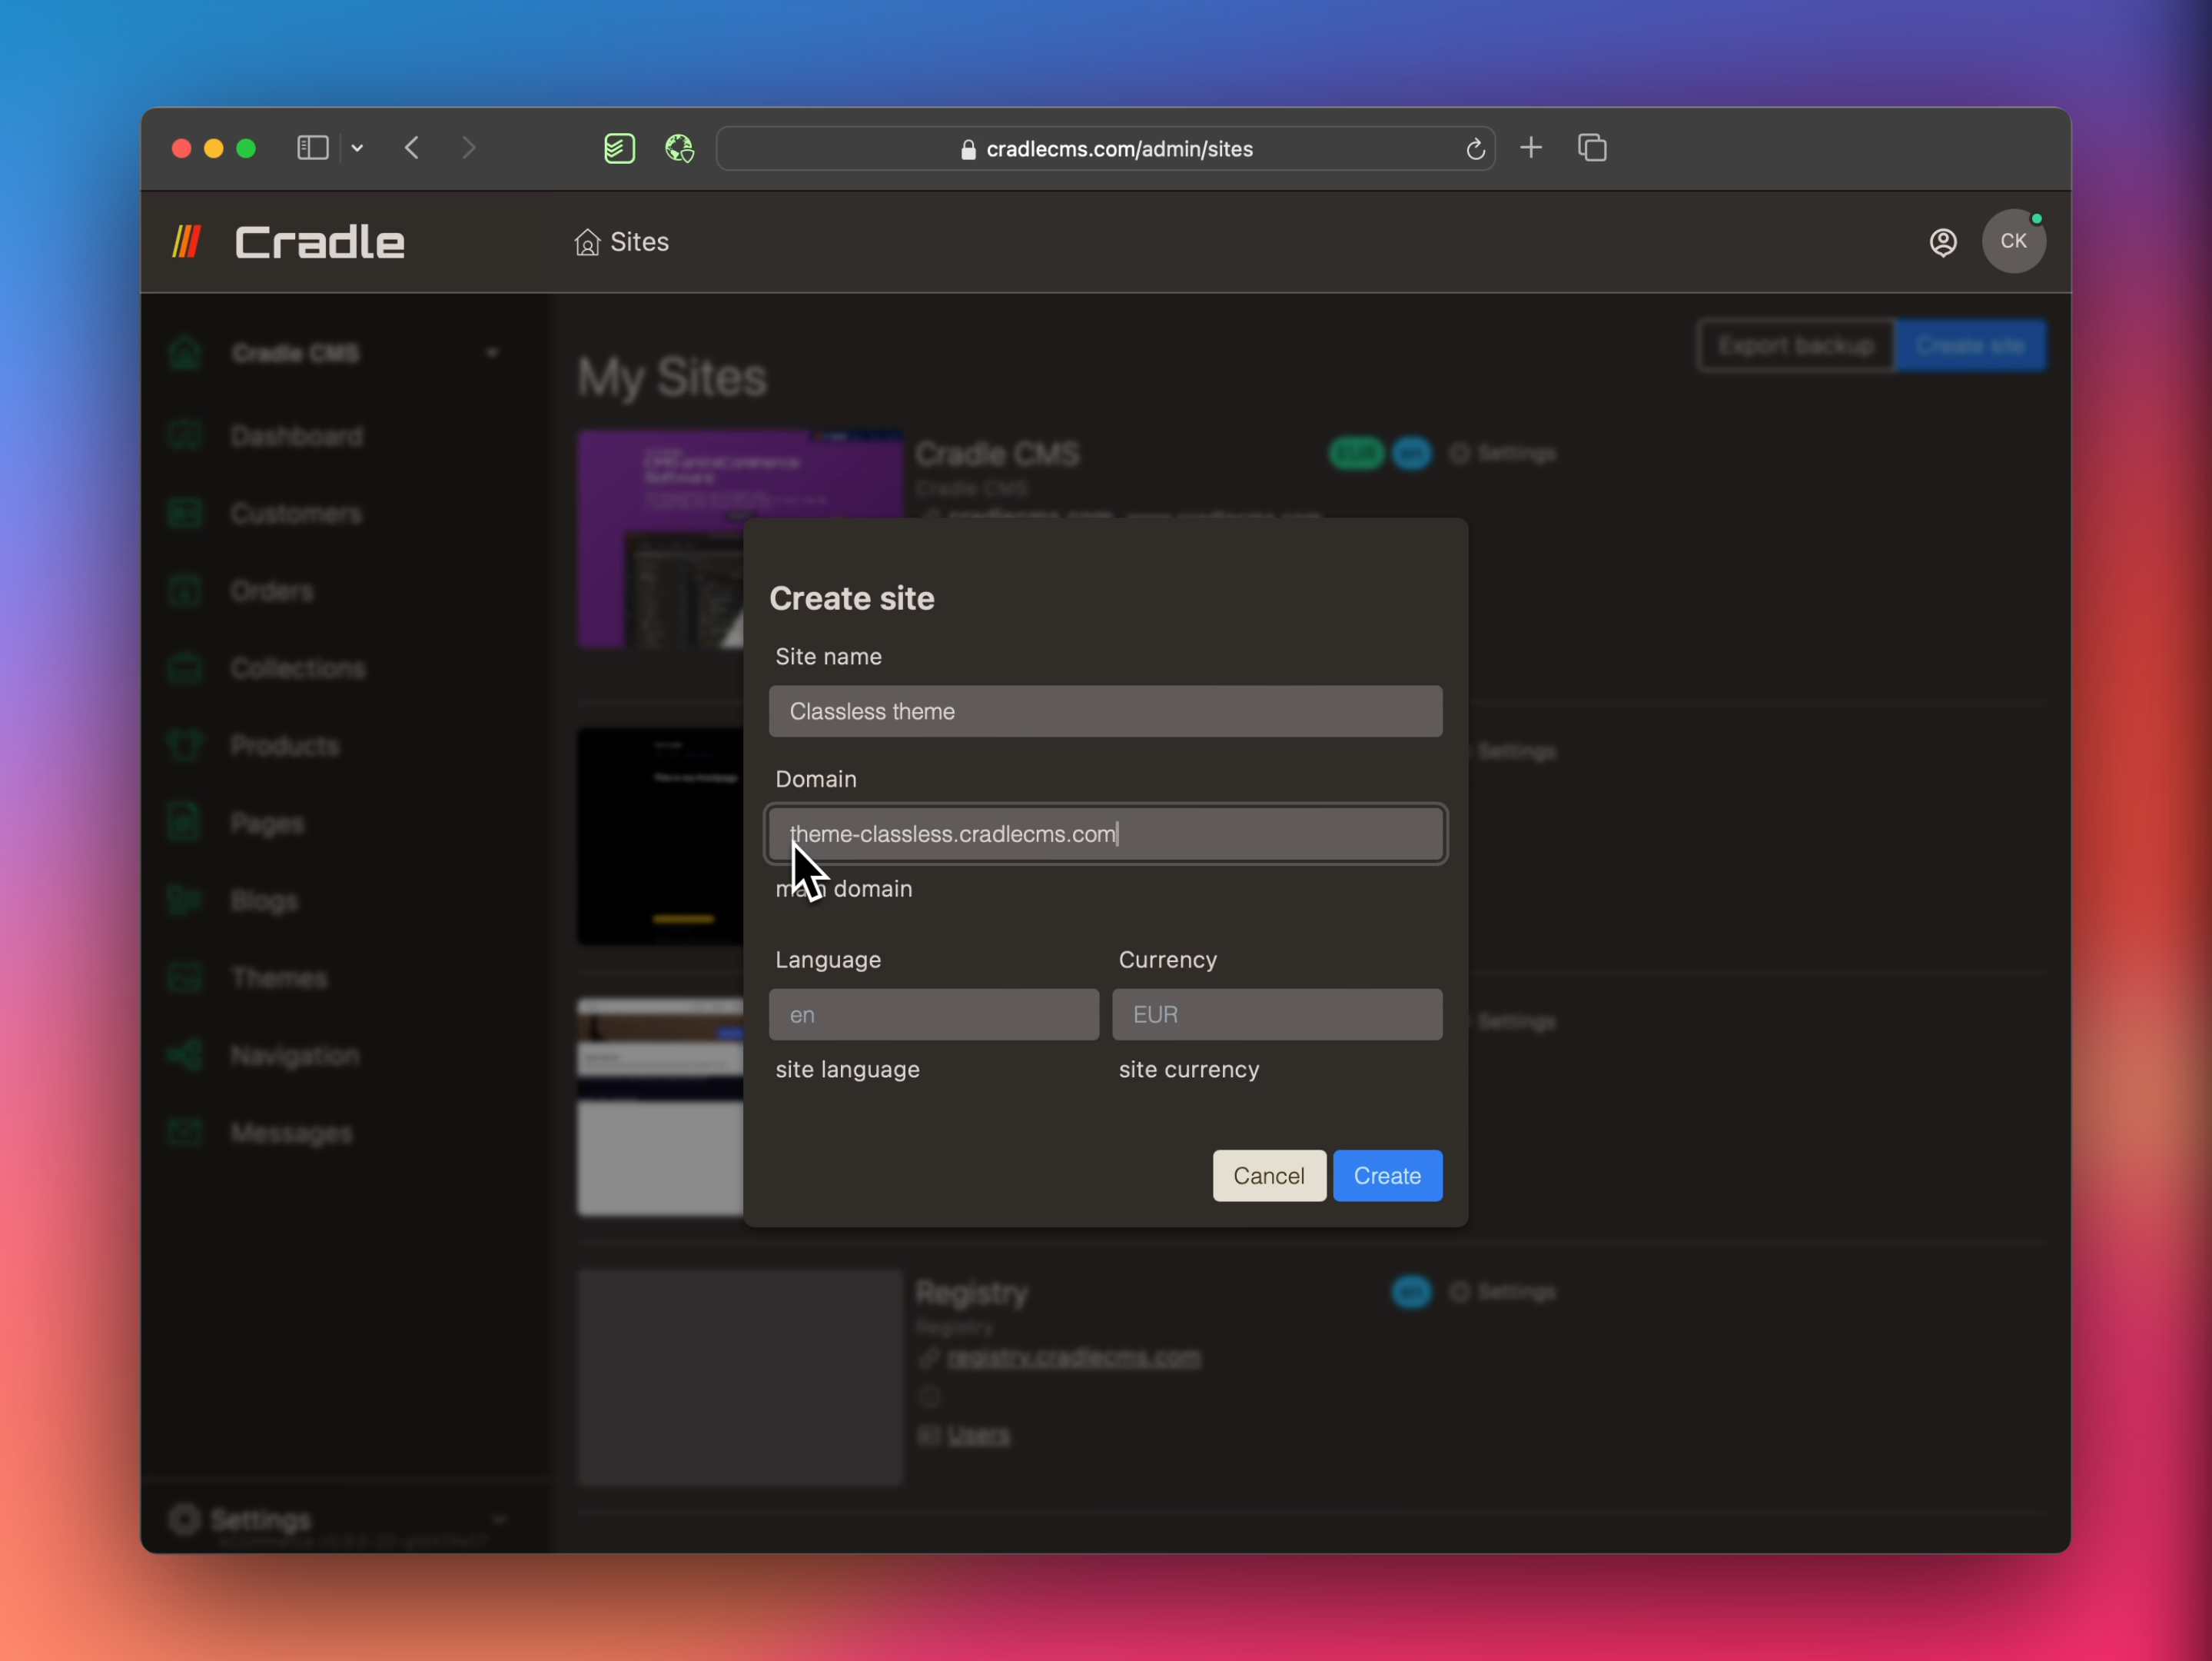2212x1661 pixels.
Task: Click the Collections sidebar icon
Action: (x=185, y=668)
